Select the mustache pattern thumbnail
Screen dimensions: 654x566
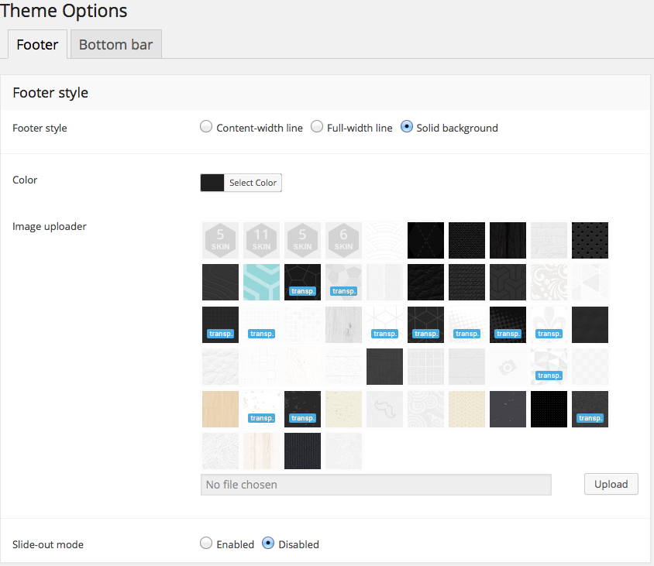(384, 409)
